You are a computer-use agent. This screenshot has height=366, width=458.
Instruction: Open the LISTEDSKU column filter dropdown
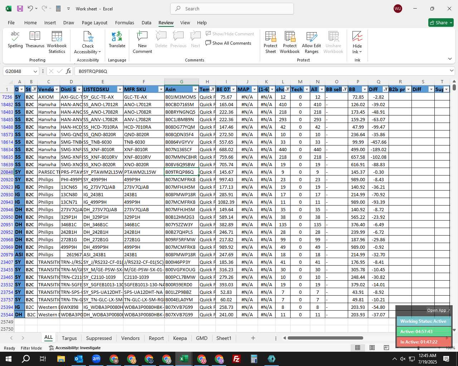120,89
